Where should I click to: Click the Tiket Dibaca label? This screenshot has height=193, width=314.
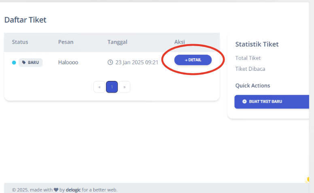tap(250, 69)
